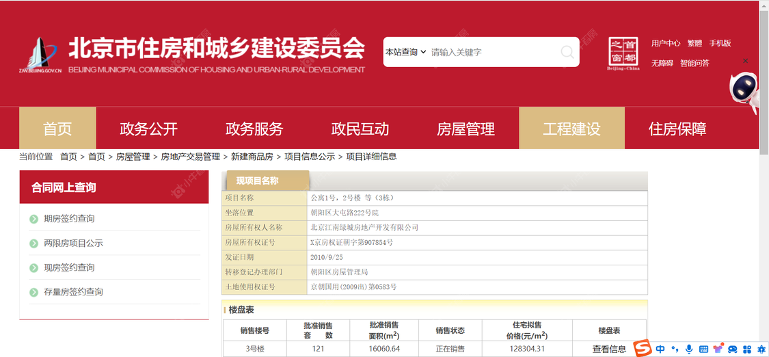Open the 首都之窗 Beijing-China logo
This screenshot has width=769, height=357.
623,53
